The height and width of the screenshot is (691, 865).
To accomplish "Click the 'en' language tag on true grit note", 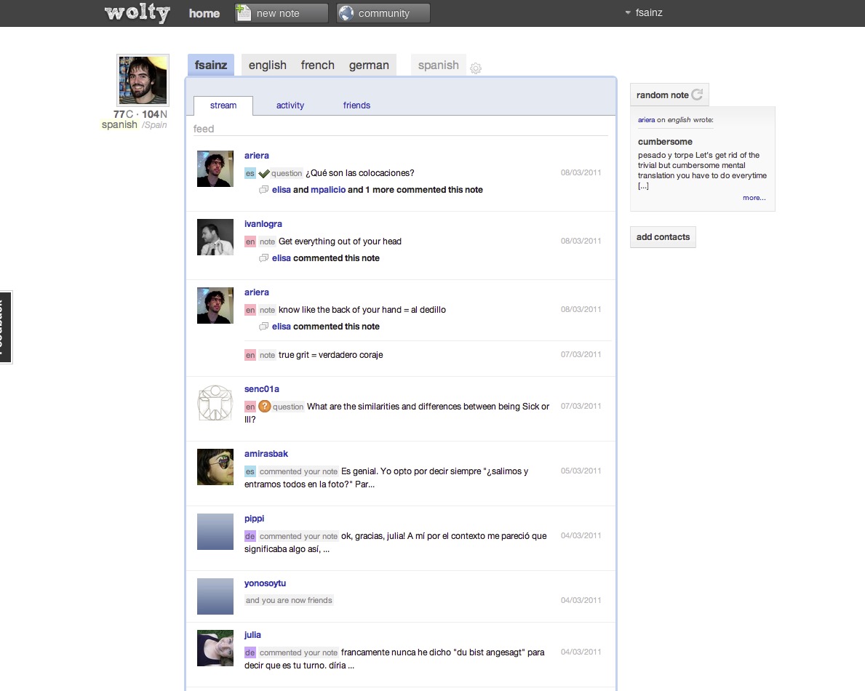I will click(250, 355).
